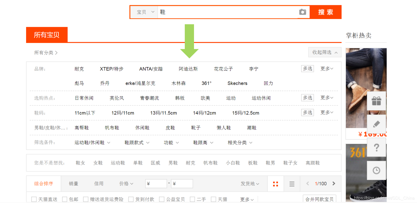Select the 懒人鞋 category
Screen dimensions: 417x203
[x=224, y=128]
